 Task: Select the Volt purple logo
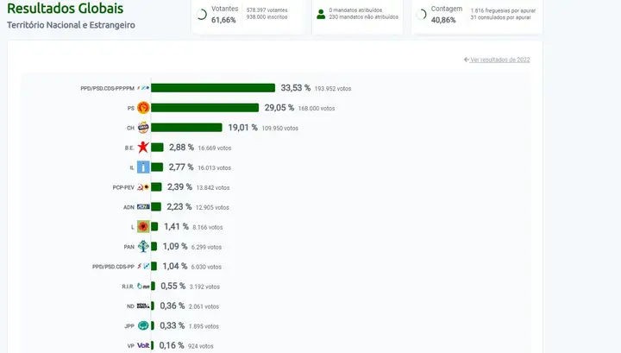[144, 345]
